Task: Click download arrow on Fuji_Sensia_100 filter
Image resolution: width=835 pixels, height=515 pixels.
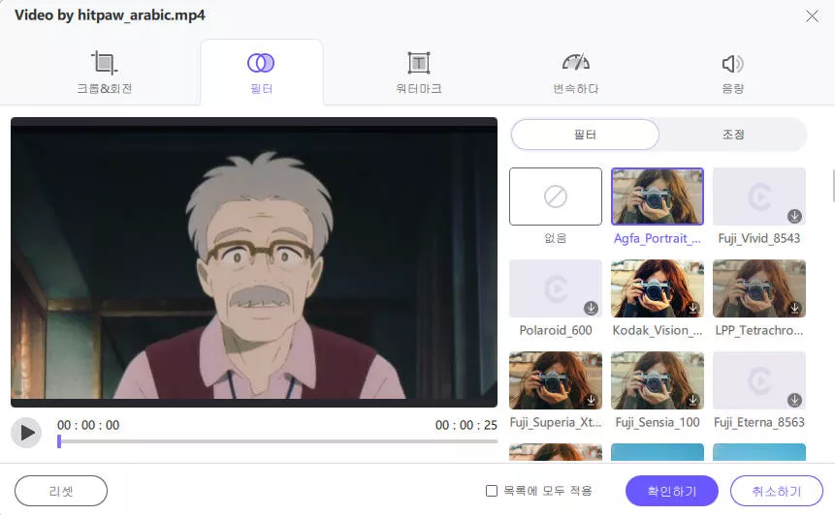Action: [692, 400]
